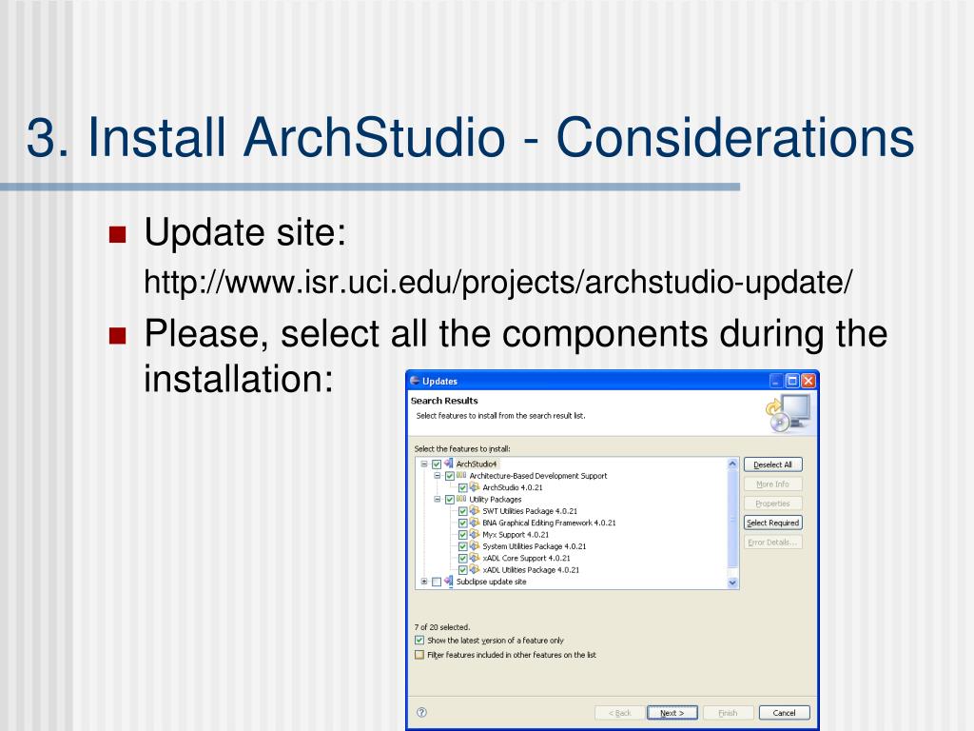This screenshot has height=731, width=974.
Task: Select the 'ArchStudio4' tree label
Action: point(477,464)
